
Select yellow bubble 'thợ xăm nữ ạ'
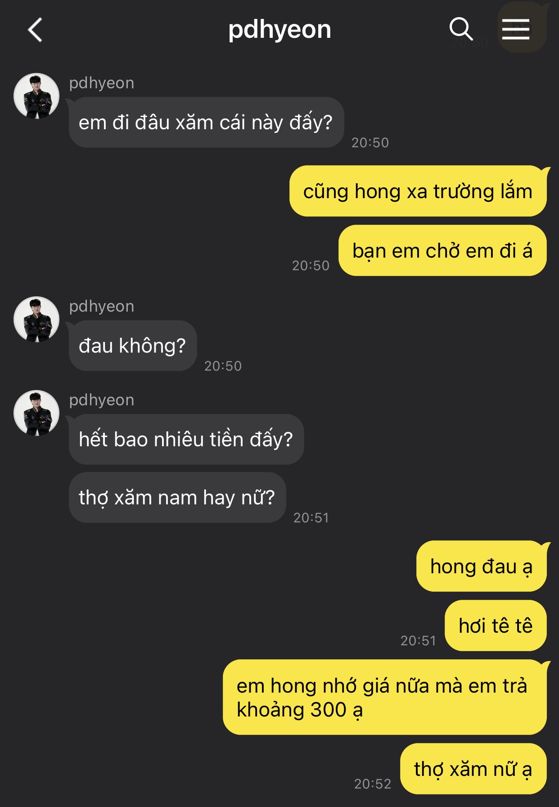[473, 769]
